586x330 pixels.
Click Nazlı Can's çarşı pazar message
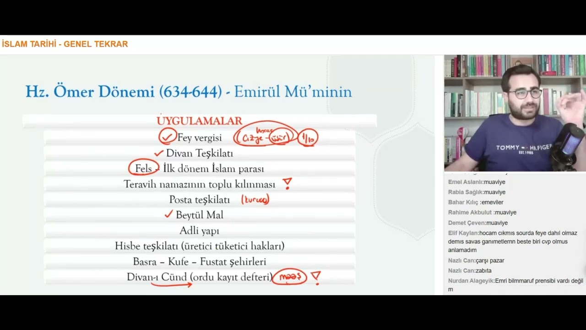coord(476,260)
